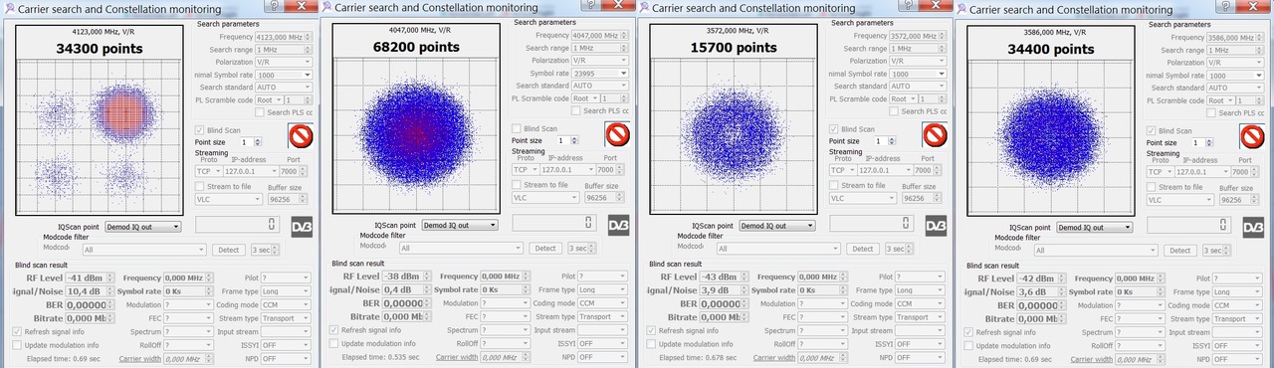Open the Coding mode dropdown in the 4047 MHz window

click(602, 303)
